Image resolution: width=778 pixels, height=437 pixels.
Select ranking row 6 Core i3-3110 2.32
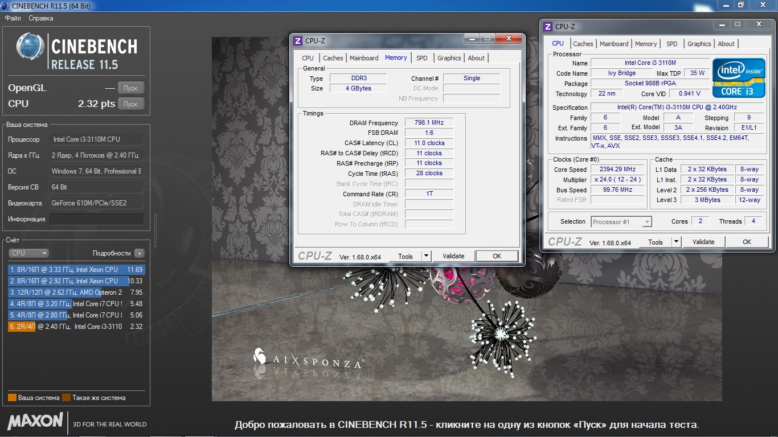(76, 327)
